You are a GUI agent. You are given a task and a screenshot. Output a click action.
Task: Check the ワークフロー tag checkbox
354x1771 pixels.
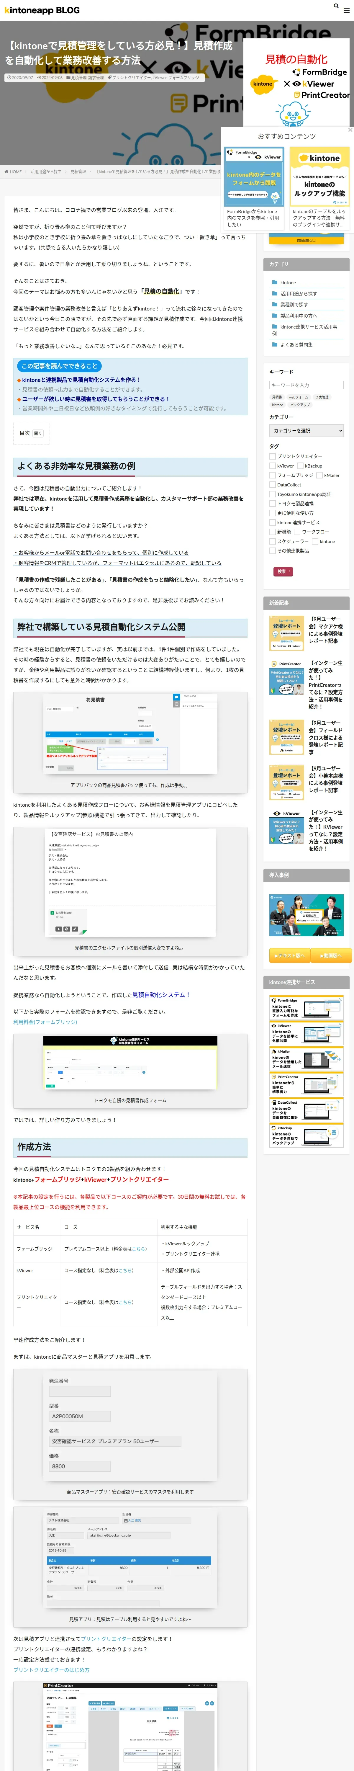tap(297, 532)
